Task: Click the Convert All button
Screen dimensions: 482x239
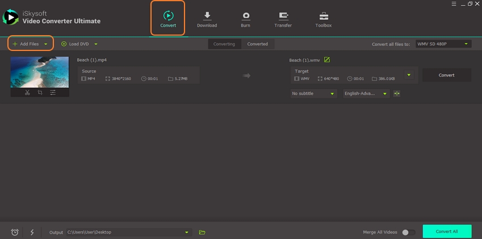Action: click(447, 232)
